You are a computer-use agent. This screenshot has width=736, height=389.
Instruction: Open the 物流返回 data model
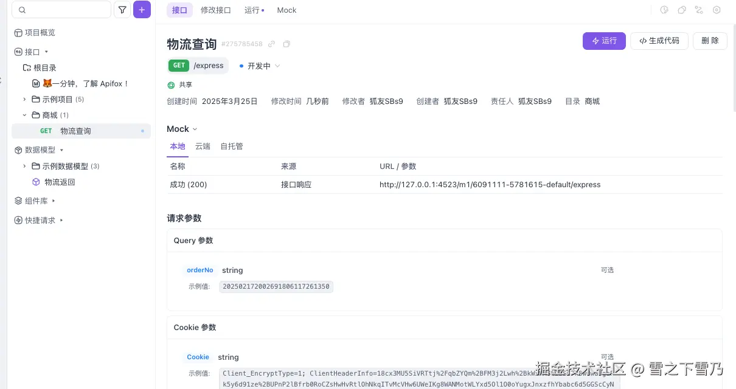tap(60, 182)
